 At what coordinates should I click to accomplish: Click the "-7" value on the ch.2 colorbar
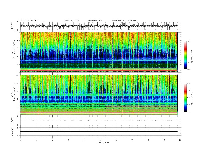pos(189,112)
